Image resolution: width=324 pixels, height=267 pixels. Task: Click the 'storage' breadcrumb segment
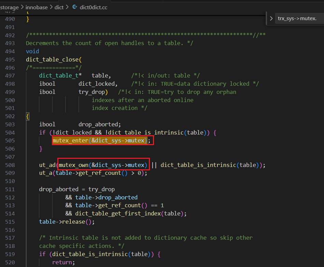pos(9,8)
